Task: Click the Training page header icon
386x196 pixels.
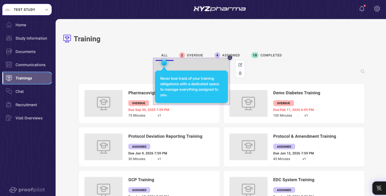Action: coord(67,39)
